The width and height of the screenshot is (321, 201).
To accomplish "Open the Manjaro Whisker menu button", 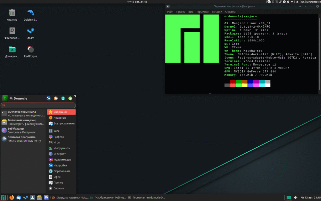I will pos(3,198).
